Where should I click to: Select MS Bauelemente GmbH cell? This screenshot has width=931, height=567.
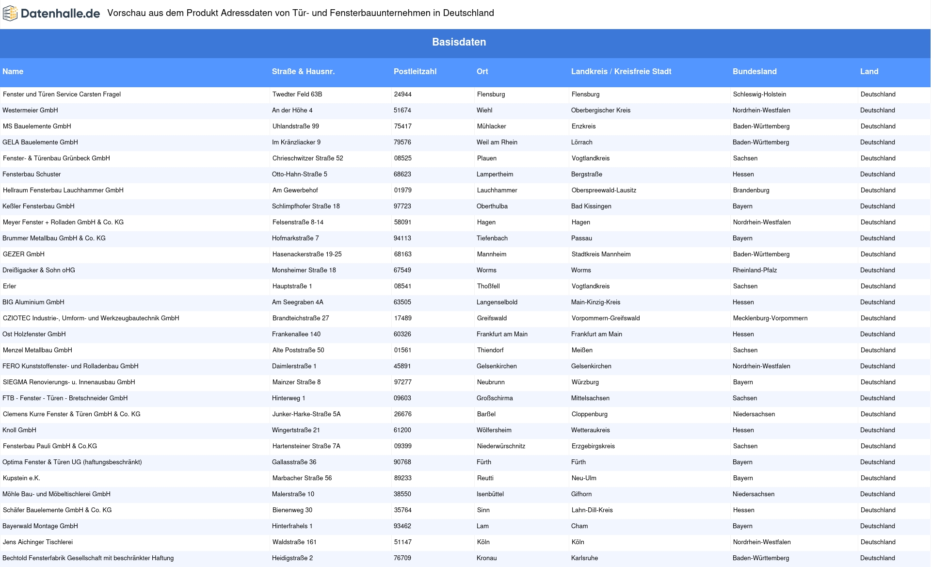(x=37, y=126)
